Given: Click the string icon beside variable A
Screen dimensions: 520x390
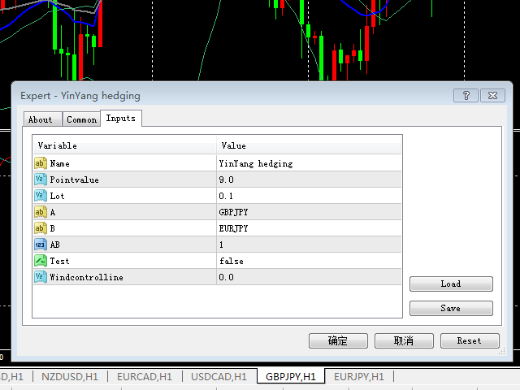Looking at the screenshot, I should pos(41,212).
